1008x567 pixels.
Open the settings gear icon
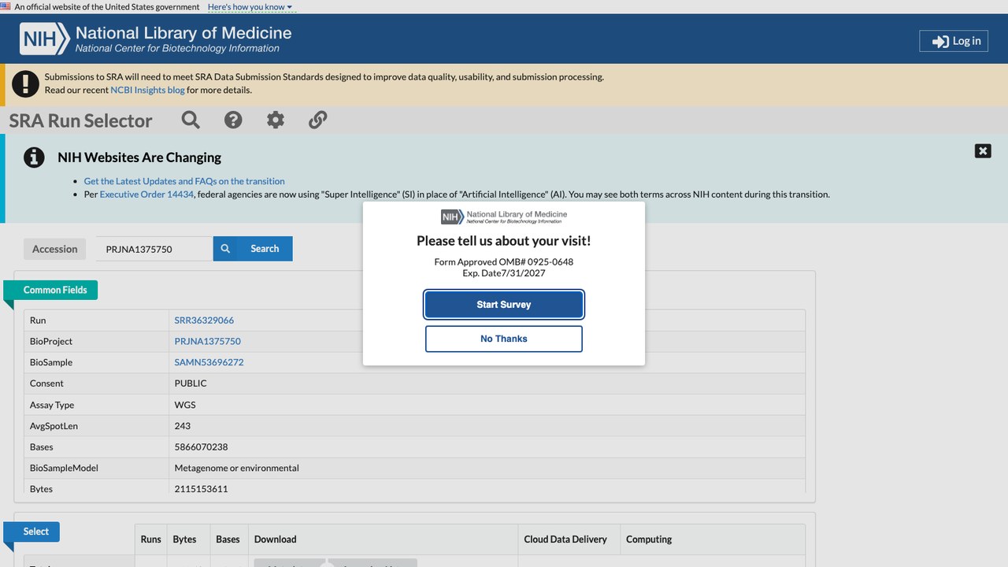click(x=275, y=120)
